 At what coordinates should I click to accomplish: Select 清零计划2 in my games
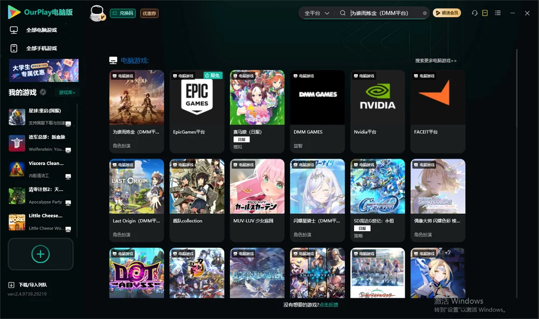click(40, 196)
